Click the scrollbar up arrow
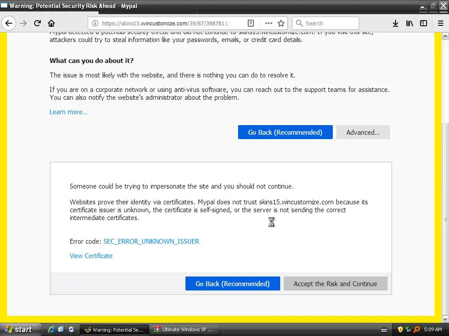The image size is (449, 336). pyautogui.click(x=445, y=36)
